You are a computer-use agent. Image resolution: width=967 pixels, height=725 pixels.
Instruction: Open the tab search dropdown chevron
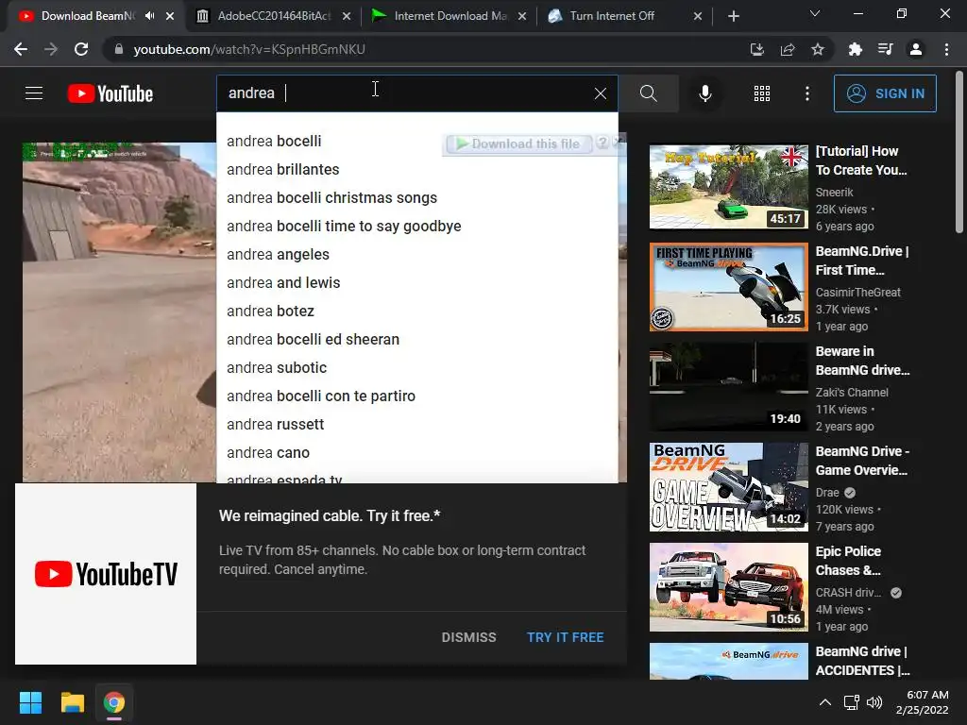click(815, 13)
